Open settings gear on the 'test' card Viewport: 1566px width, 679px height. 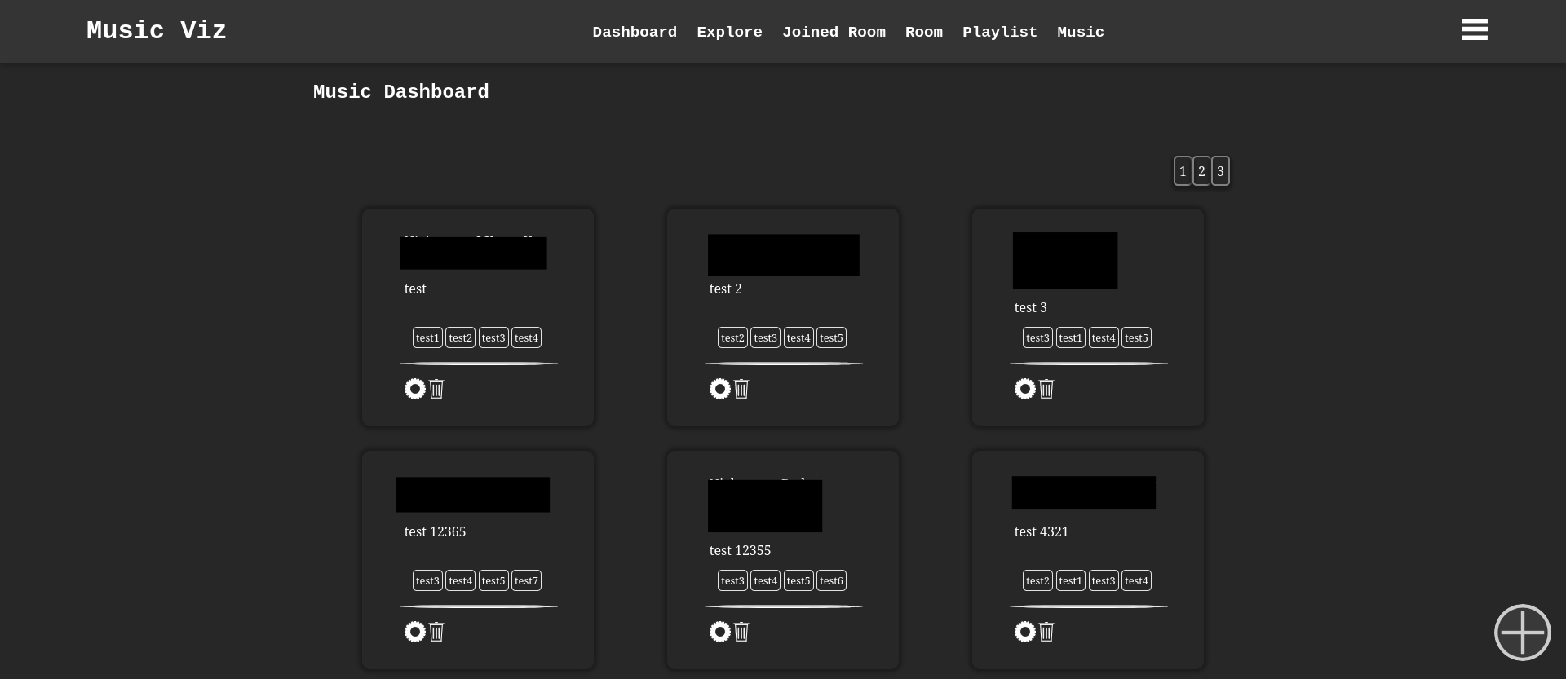[415, 389]
